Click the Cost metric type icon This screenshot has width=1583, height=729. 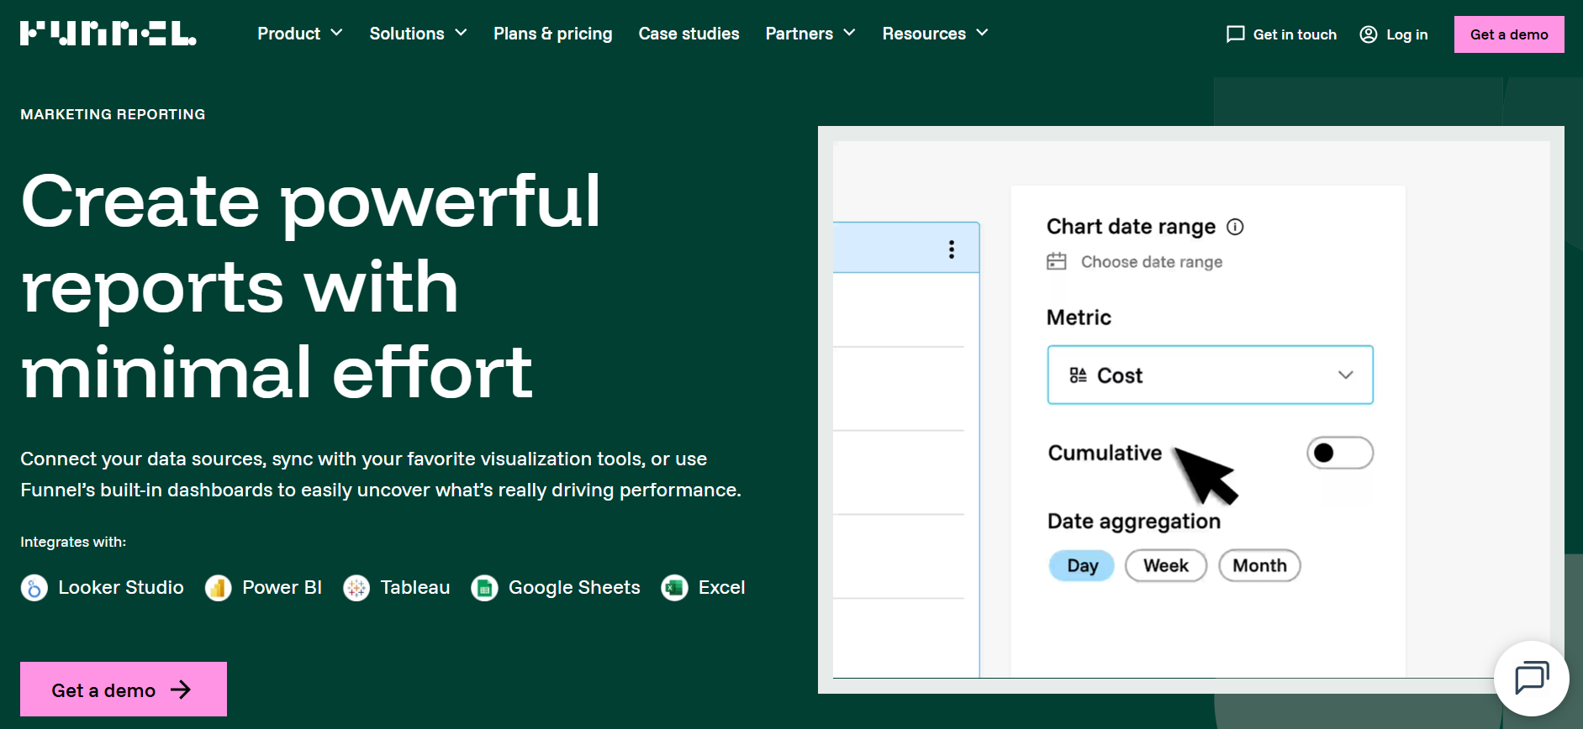(1078, 375)
